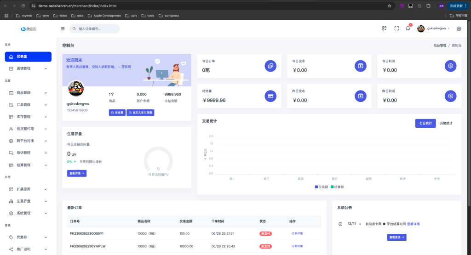This screenshot has width=471, height=255.
Task: Open the 仪表盘 dashboard menu item
Action: 28,57
